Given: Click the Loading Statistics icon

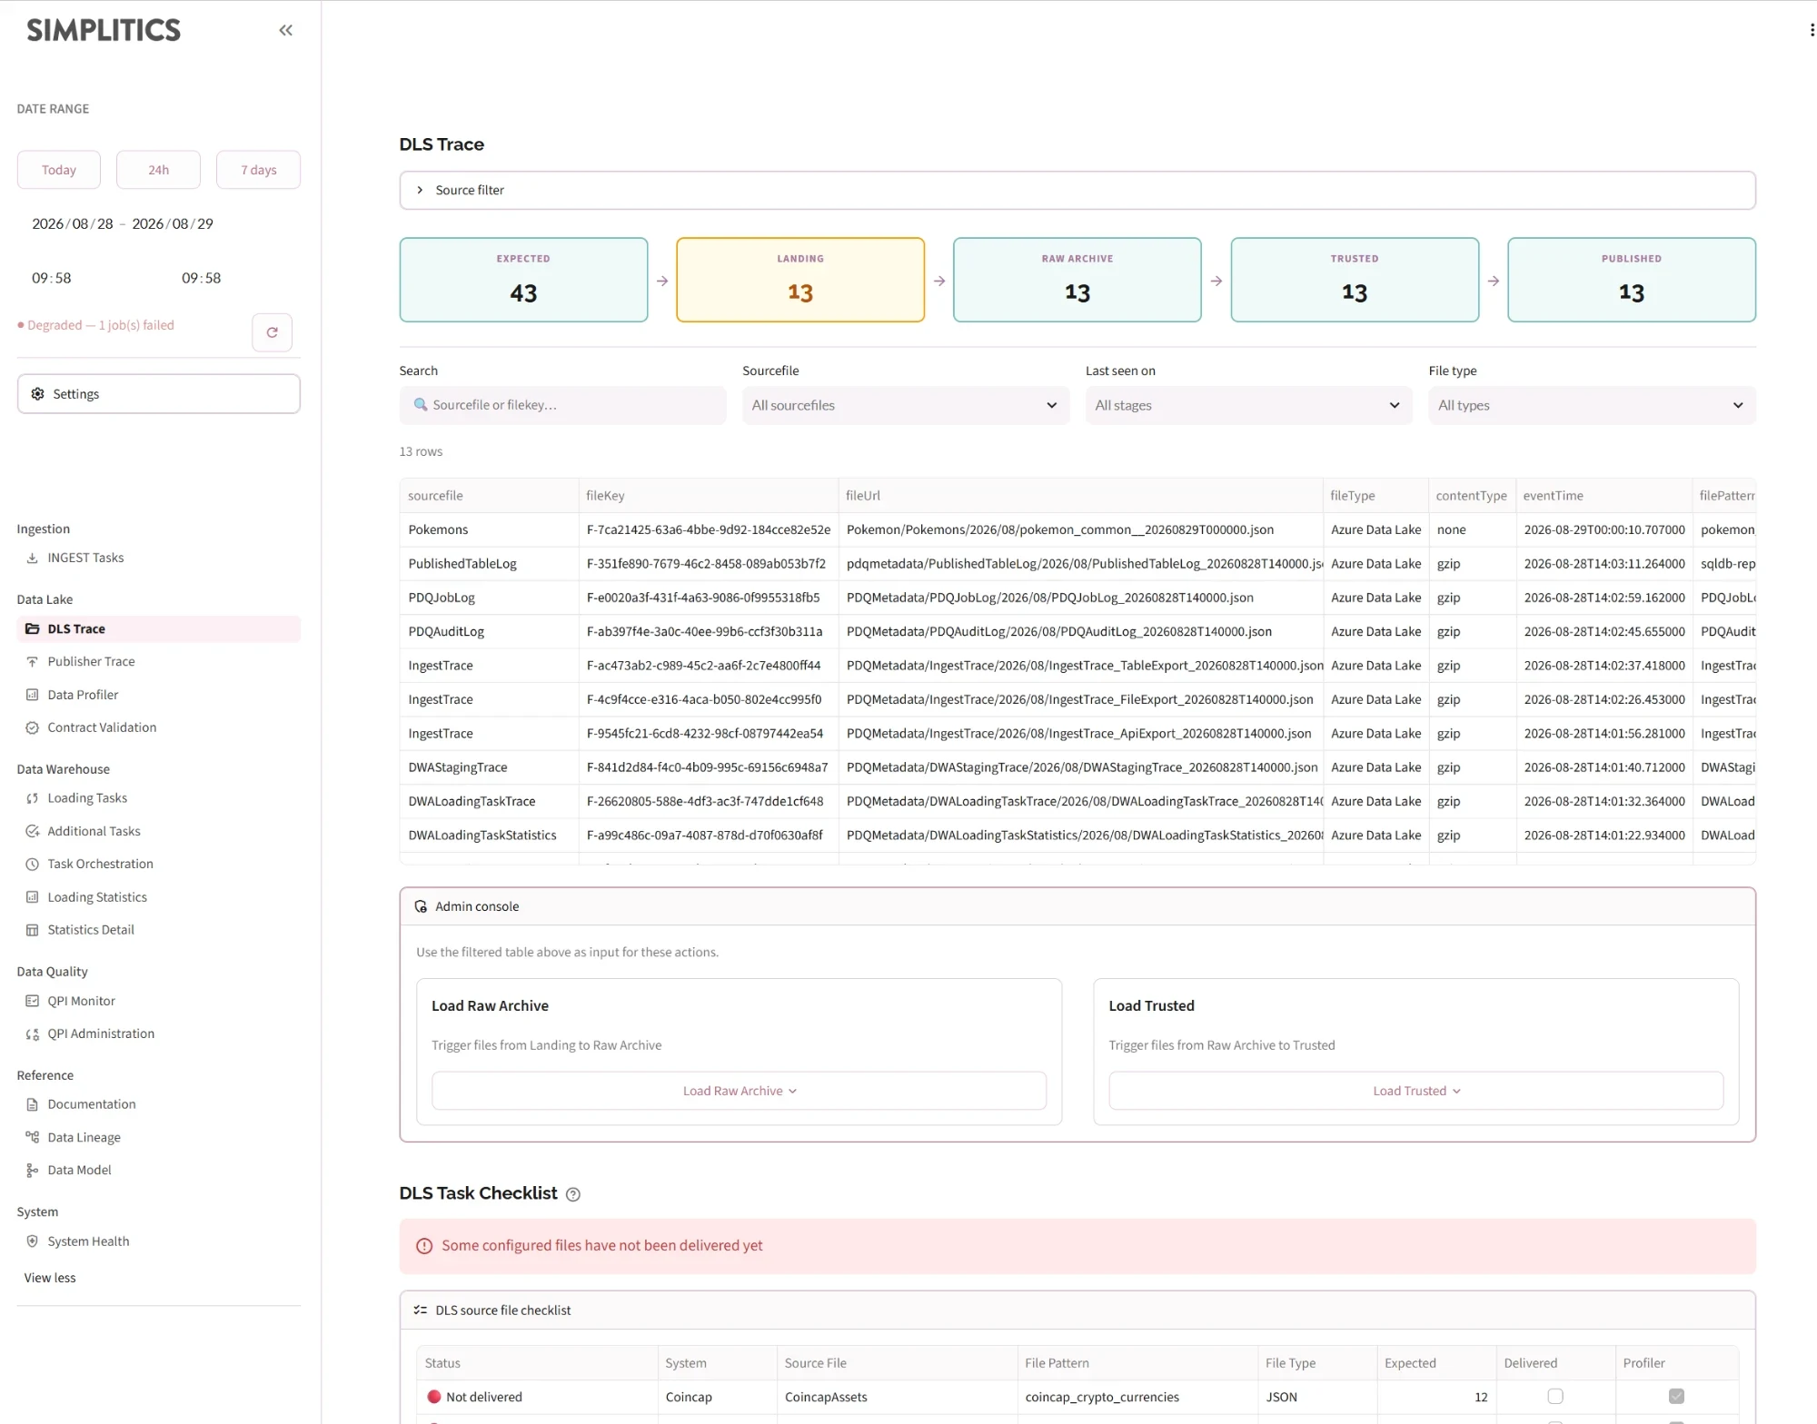Looking at the screenshot, I should tap(33, 897).
